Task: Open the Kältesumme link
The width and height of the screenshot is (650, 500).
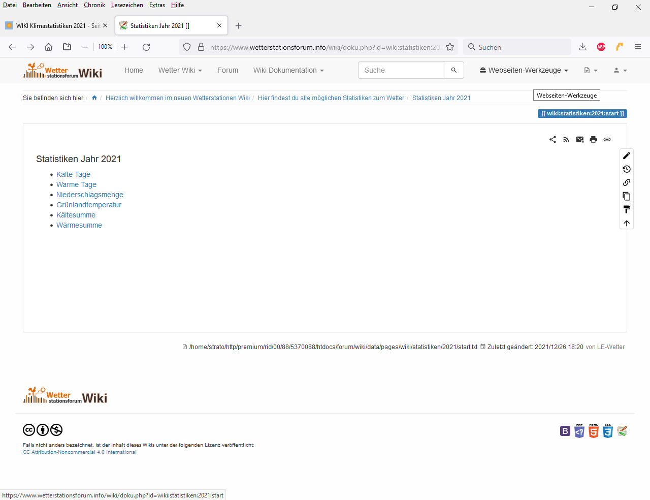Action: coord(76,215)
